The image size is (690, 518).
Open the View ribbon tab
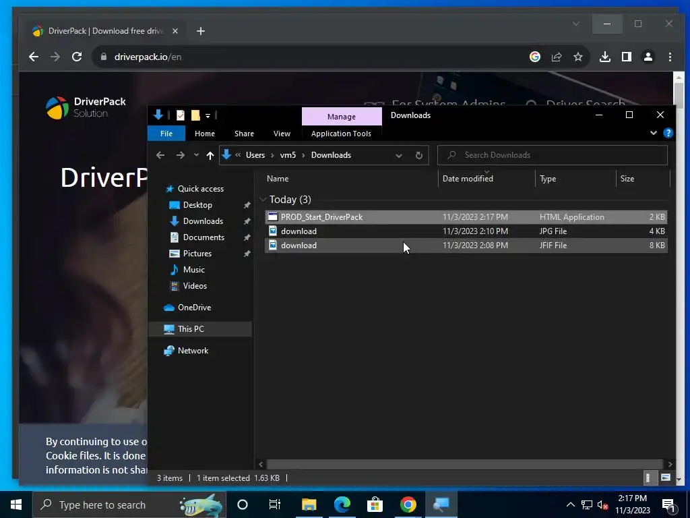(282, 134)
